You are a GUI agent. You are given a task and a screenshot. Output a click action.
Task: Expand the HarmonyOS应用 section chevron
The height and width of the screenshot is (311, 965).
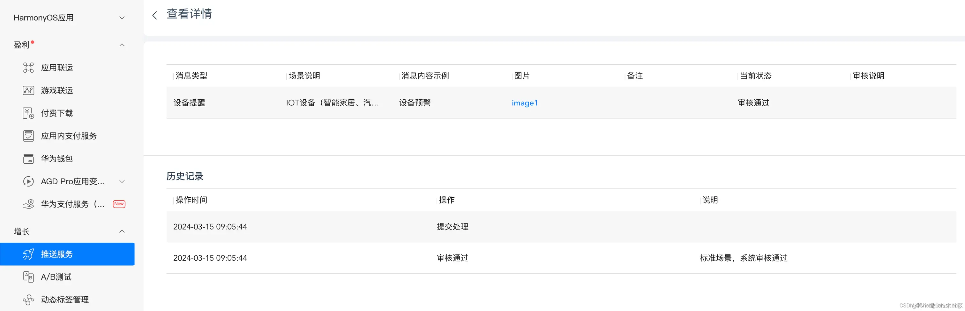[122, 18]
